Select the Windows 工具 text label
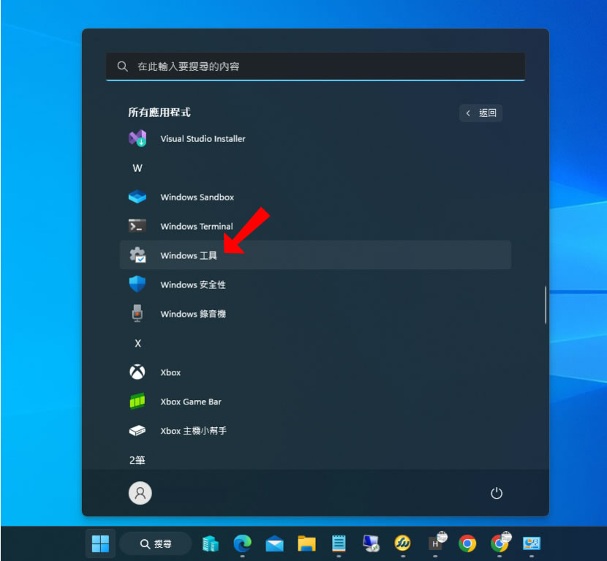Image resolution: width=607 pixels, height=561 pixels. point(189,255)
